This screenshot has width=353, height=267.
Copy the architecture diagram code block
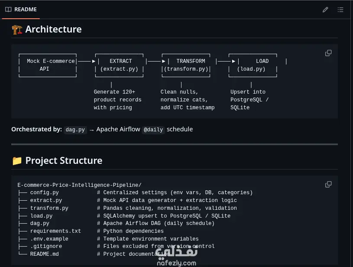tap(328, 53)
